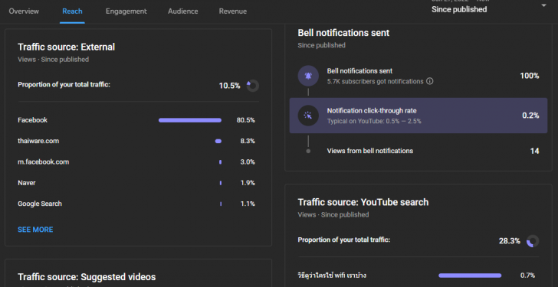Click the 10.5% proportion value

click(x=229, y=86)
